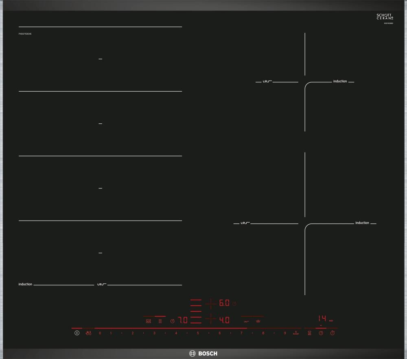Image resolution: width=407 pixels, height=359 pixels.
Task: Tap the move function icon left of keep-warm
Action: click(246, 321)
